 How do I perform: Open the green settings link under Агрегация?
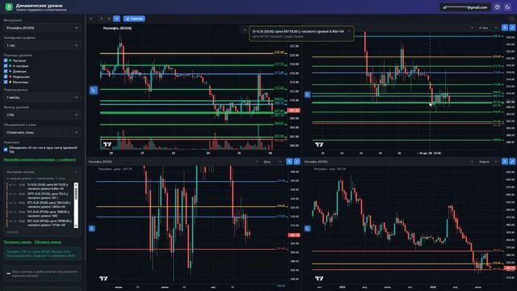pyautogui.click(x=40, y=160)
